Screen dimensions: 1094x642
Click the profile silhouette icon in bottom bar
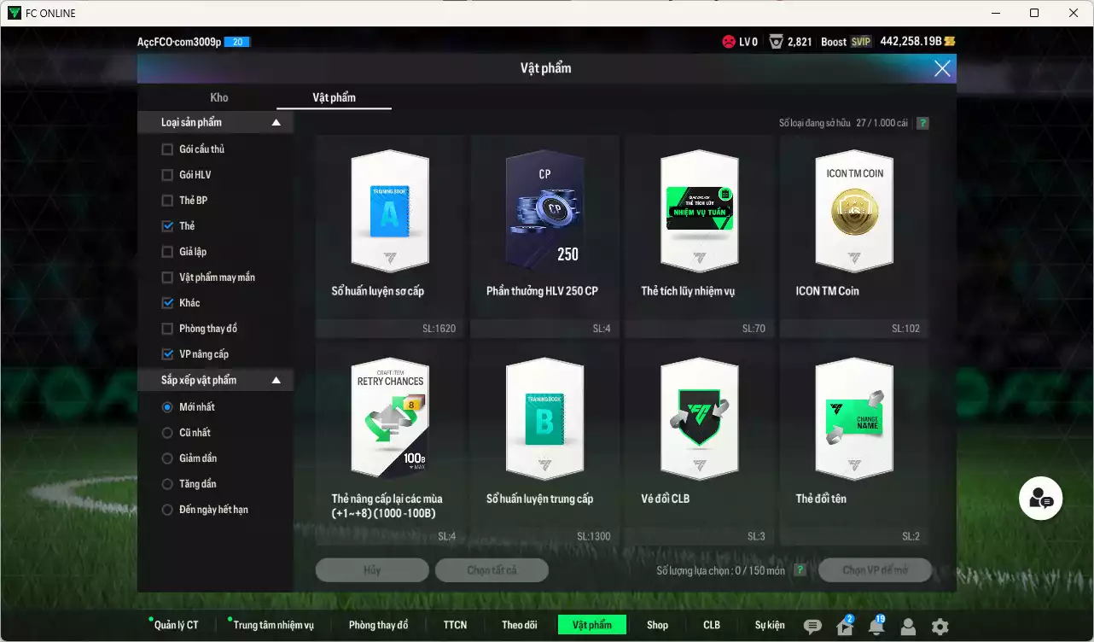[x=908, y=627]
